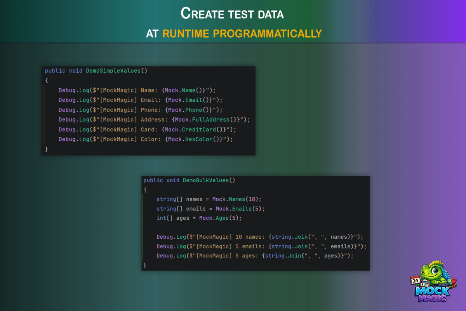
Task: Click the "int[] ages = Mock.Ages(5);" line
Action: 199,218
